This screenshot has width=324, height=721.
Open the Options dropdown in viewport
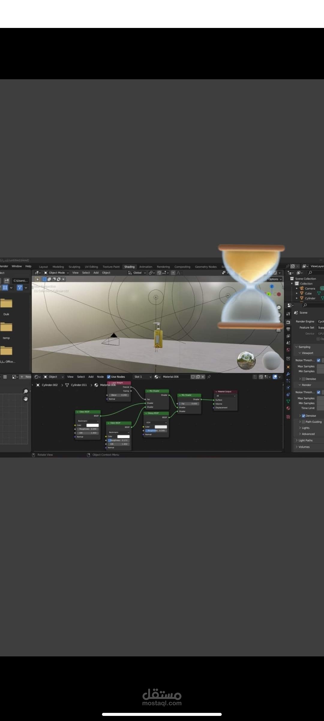coord(274,279)
